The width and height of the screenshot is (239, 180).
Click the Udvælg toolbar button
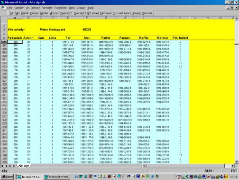point(136,13)
